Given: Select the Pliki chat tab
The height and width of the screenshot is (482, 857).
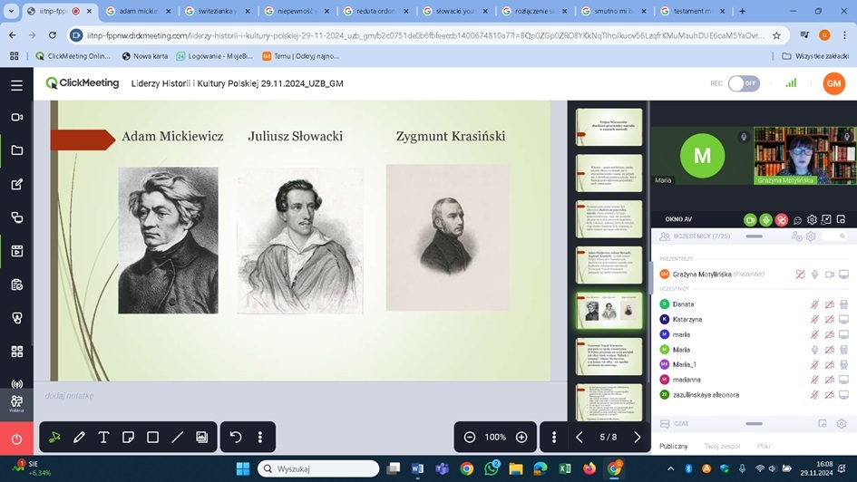Looking at the screenshot, I should tap(764, 446).
